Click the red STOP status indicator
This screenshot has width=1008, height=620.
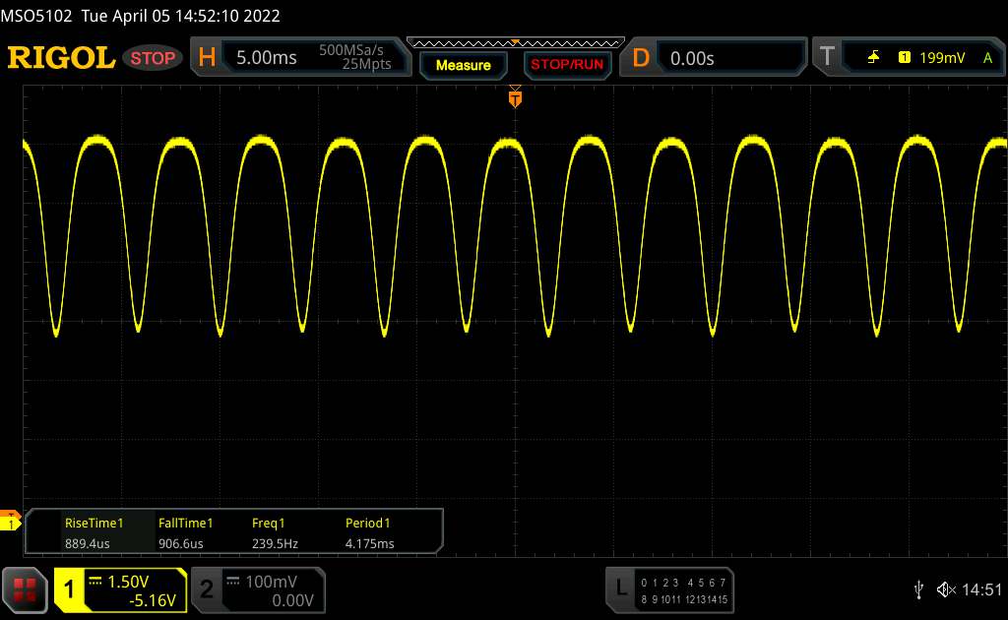tap(153, 58)
